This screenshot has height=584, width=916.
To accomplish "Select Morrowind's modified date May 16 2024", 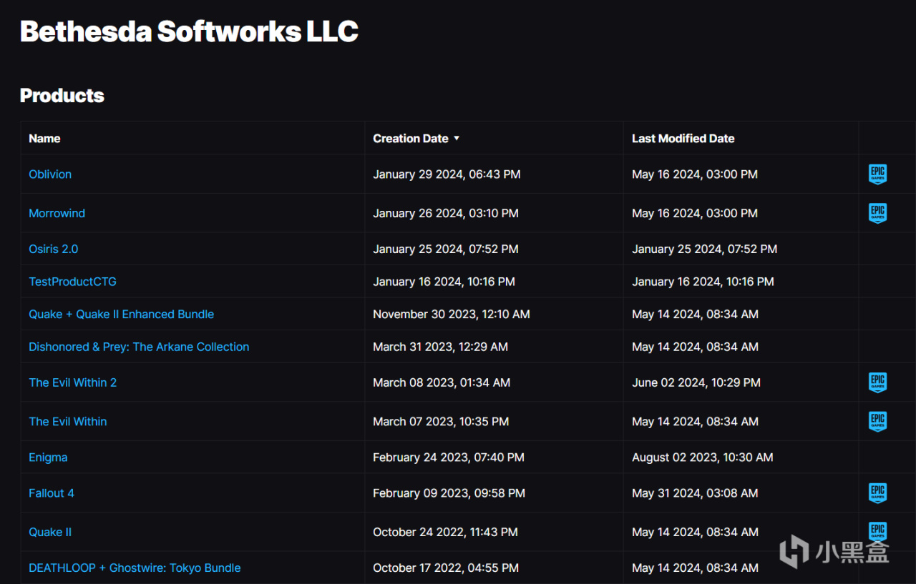I will click(x=695, y=213).
